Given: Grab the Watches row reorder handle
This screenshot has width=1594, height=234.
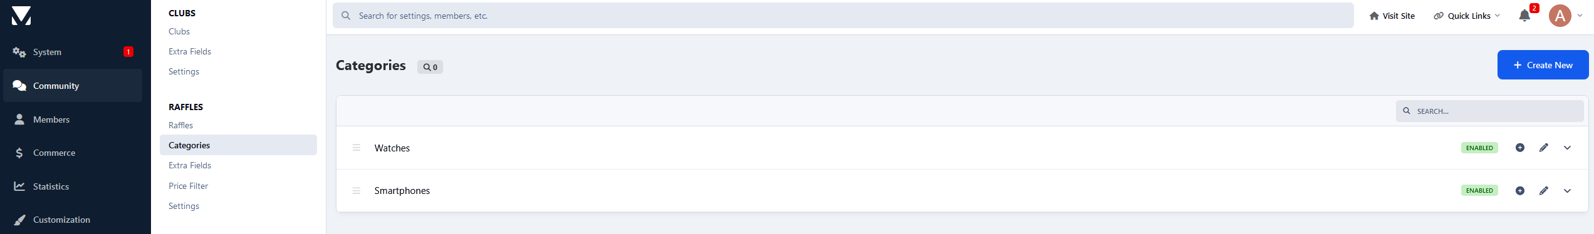Looking at the screenshot, I should [x=357, y=148].
